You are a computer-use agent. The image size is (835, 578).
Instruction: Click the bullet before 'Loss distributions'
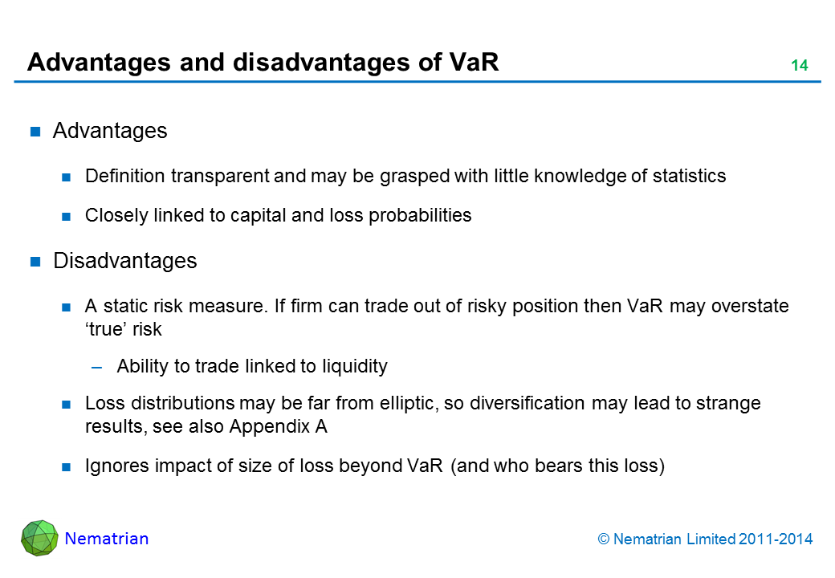coord(67,404)
